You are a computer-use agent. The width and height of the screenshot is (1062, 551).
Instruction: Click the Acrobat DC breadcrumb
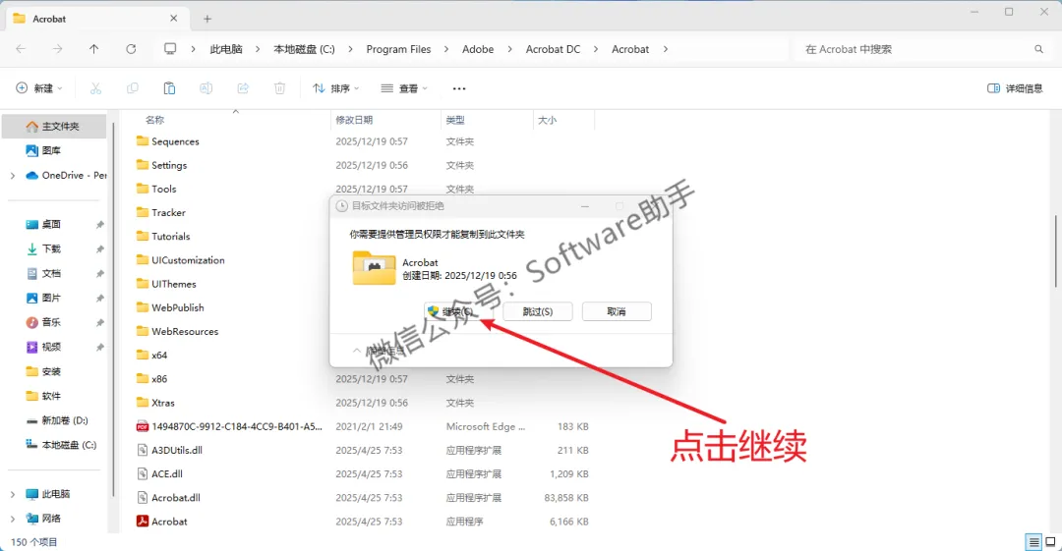[553, 49]
